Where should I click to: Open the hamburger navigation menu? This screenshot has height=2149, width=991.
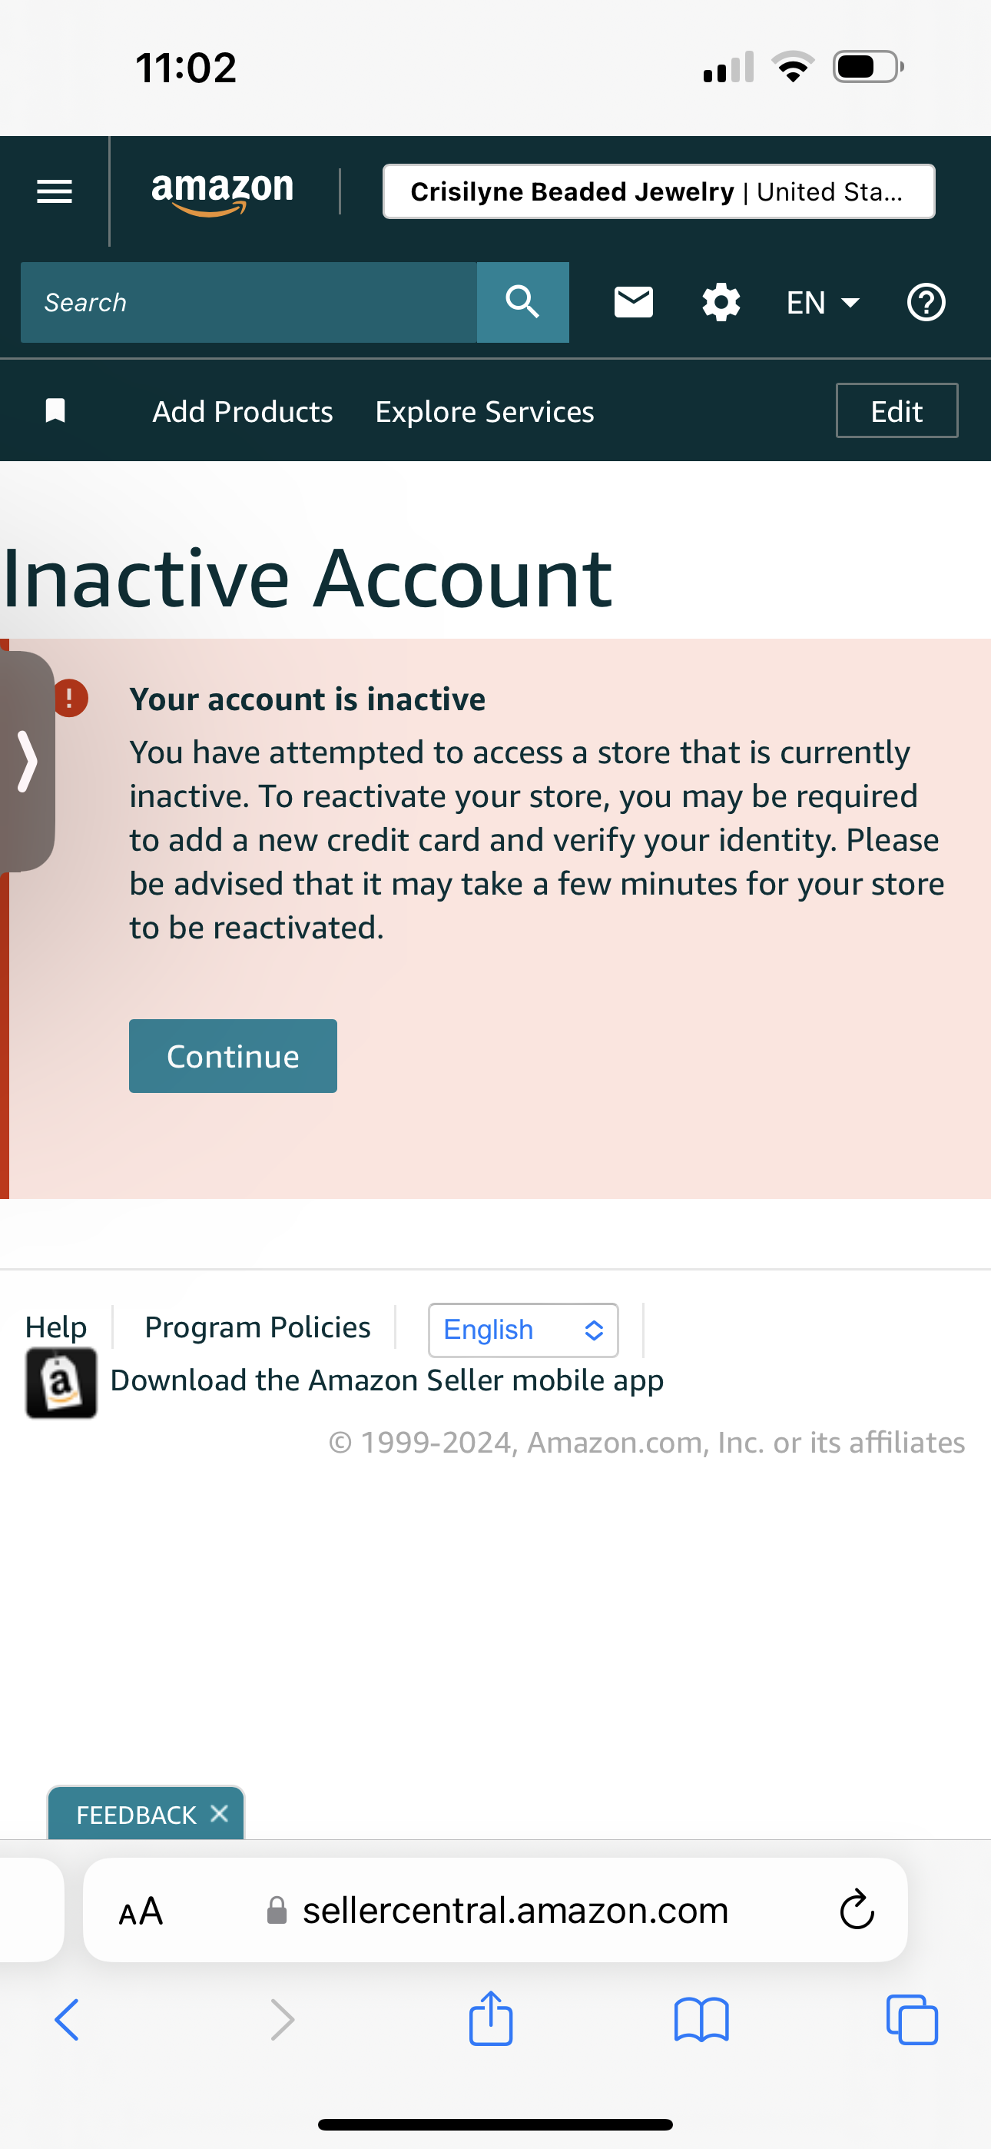[x=55, y=191]
